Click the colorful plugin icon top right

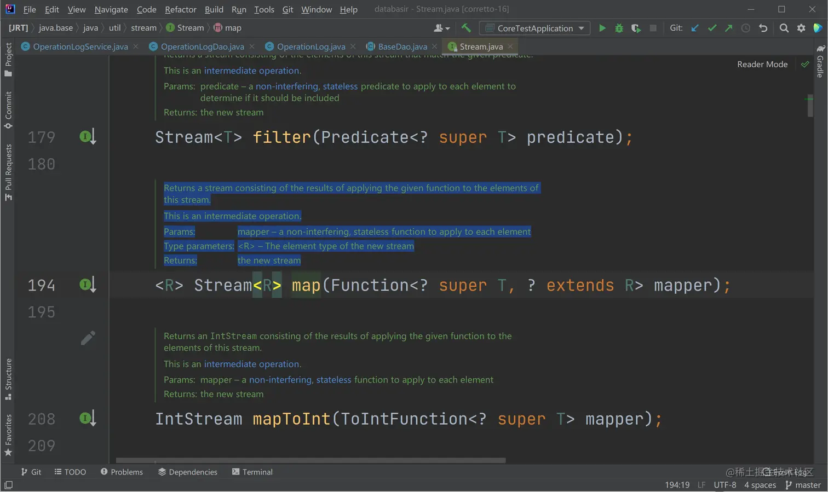818,28
